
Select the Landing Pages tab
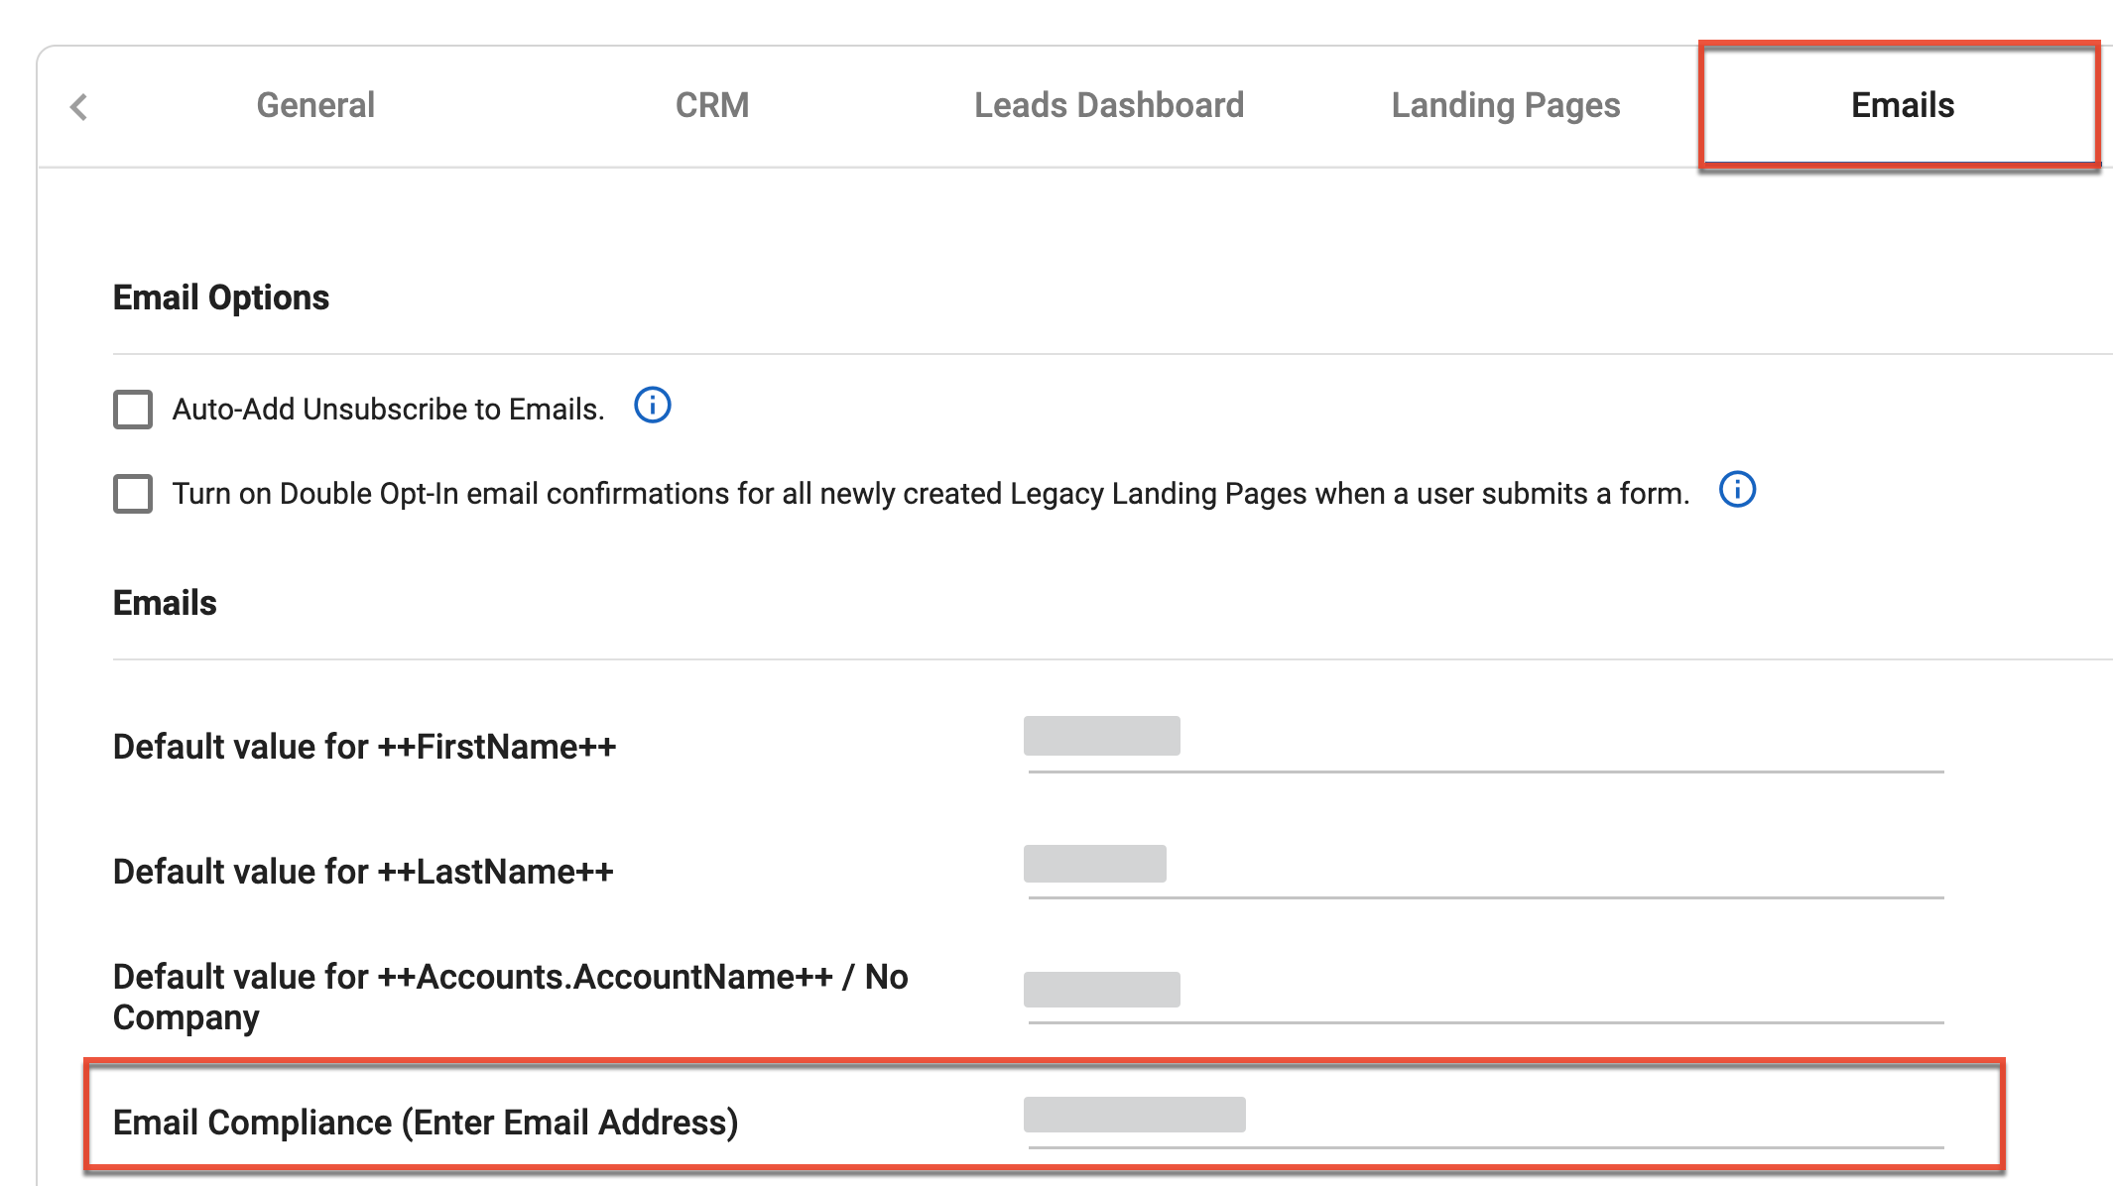click(1506, 104)
